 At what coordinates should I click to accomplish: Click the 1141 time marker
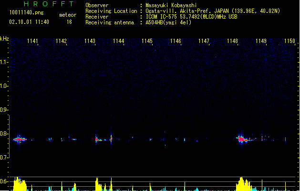pyautogui.click(x=32, y=41)
